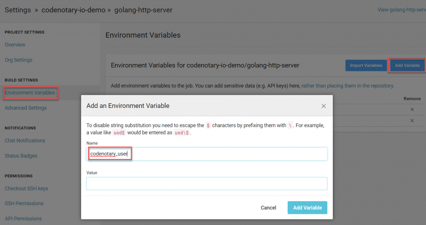
Task: Select Environment Variables in the sidebar
Action: (30, 93)
